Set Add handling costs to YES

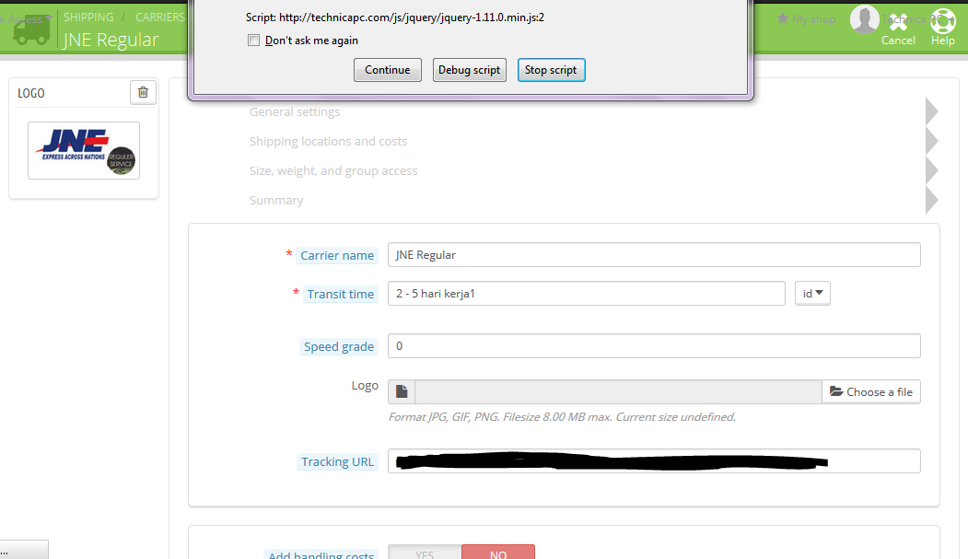pyautogui.click(x=425, y=553)
